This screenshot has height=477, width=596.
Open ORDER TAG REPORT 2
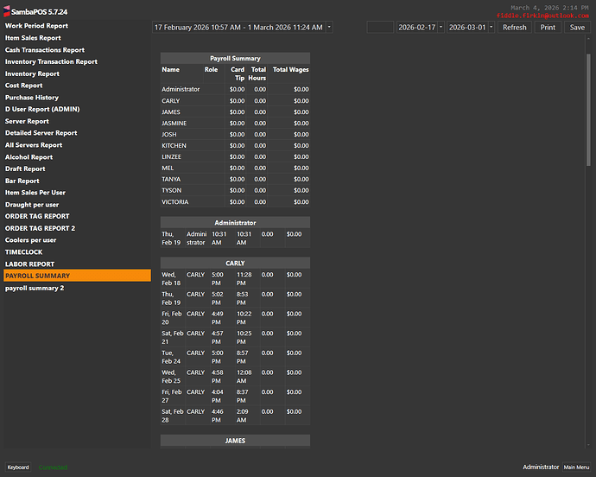[x=40, y=228]
